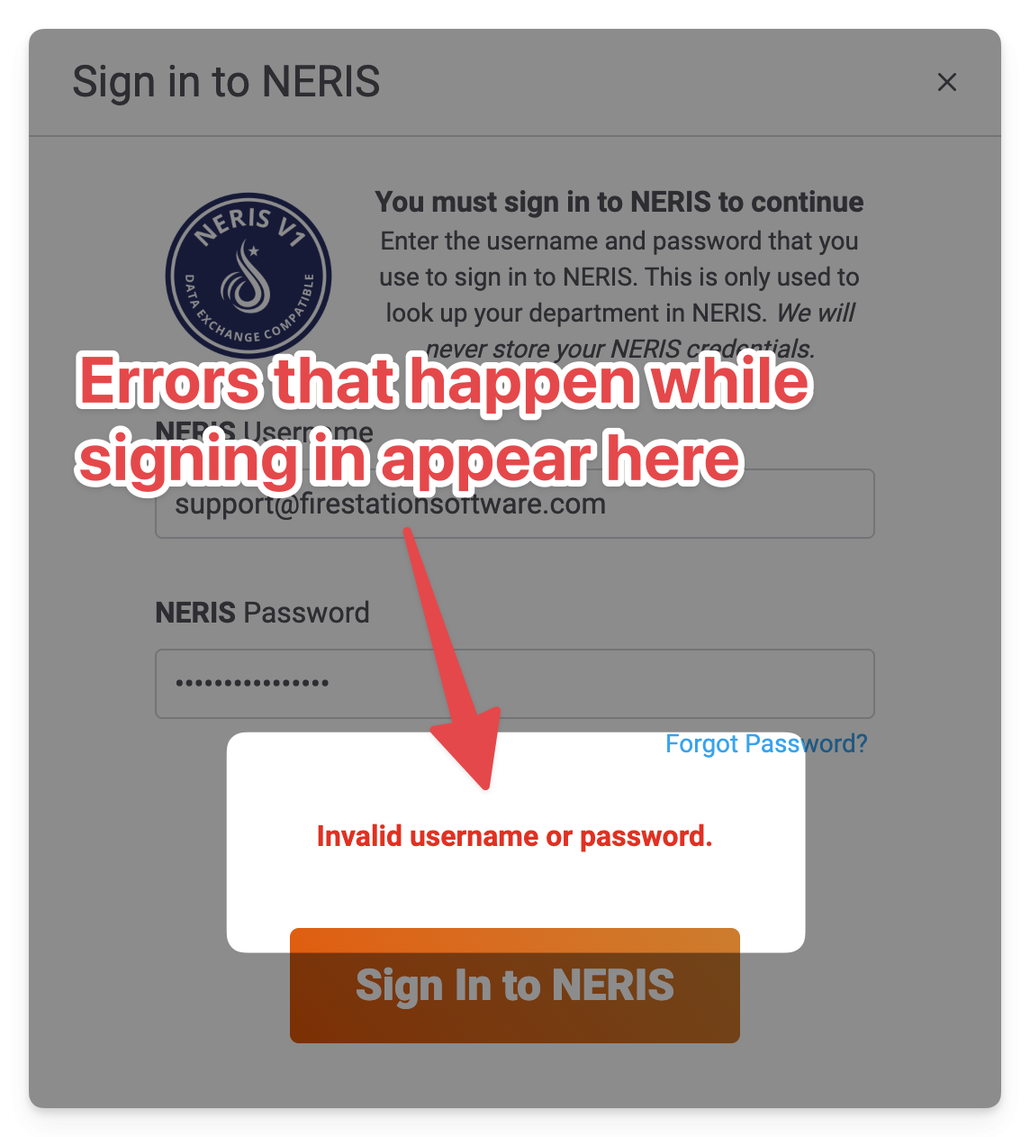Select the Invalid username or password message
The width and height of the screenshot is (1030, 1137).
point(515,836)
